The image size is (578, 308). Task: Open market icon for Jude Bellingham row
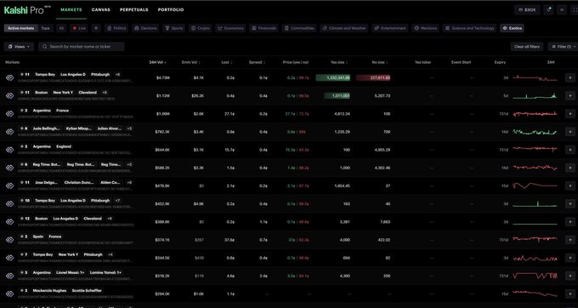tap(9, 132)
